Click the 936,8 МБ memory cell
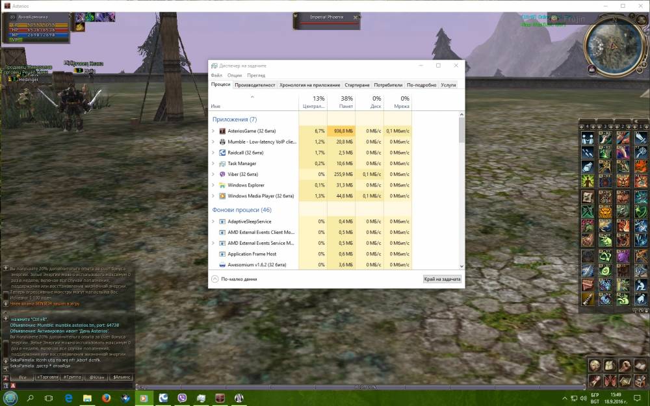This screenshot has height=406, width=650. pyautogui.click(x=341, y=131)
